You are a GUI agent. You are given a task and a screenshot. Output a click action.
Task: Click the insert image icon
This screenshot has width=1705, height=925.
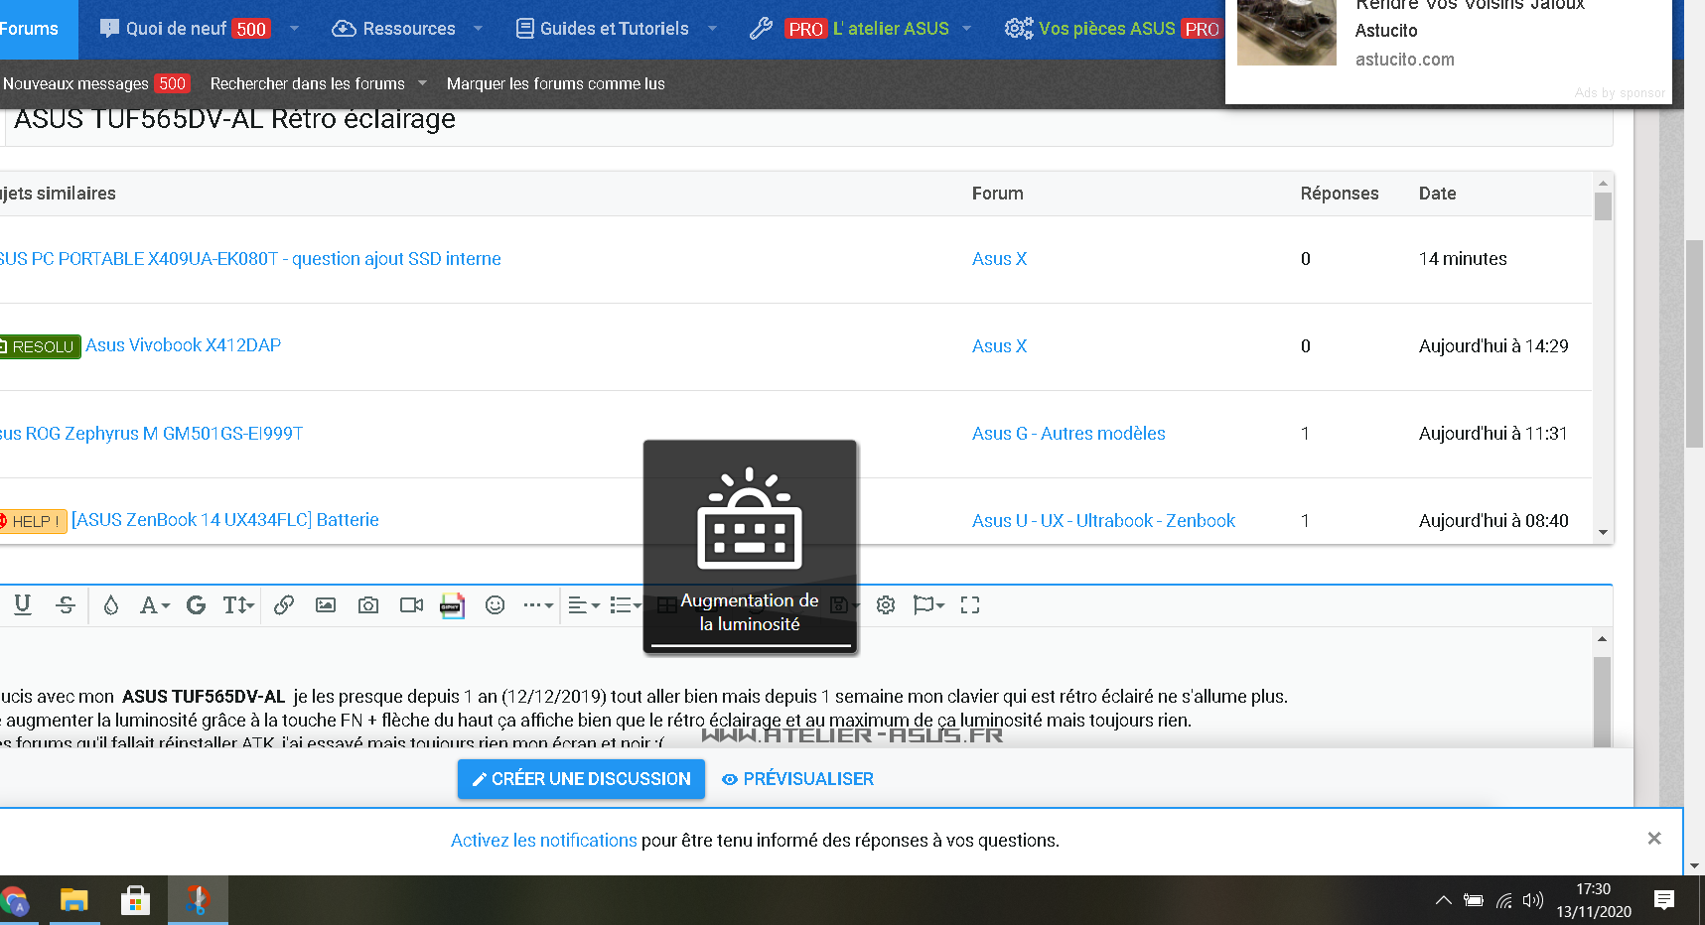pos(326,604)
